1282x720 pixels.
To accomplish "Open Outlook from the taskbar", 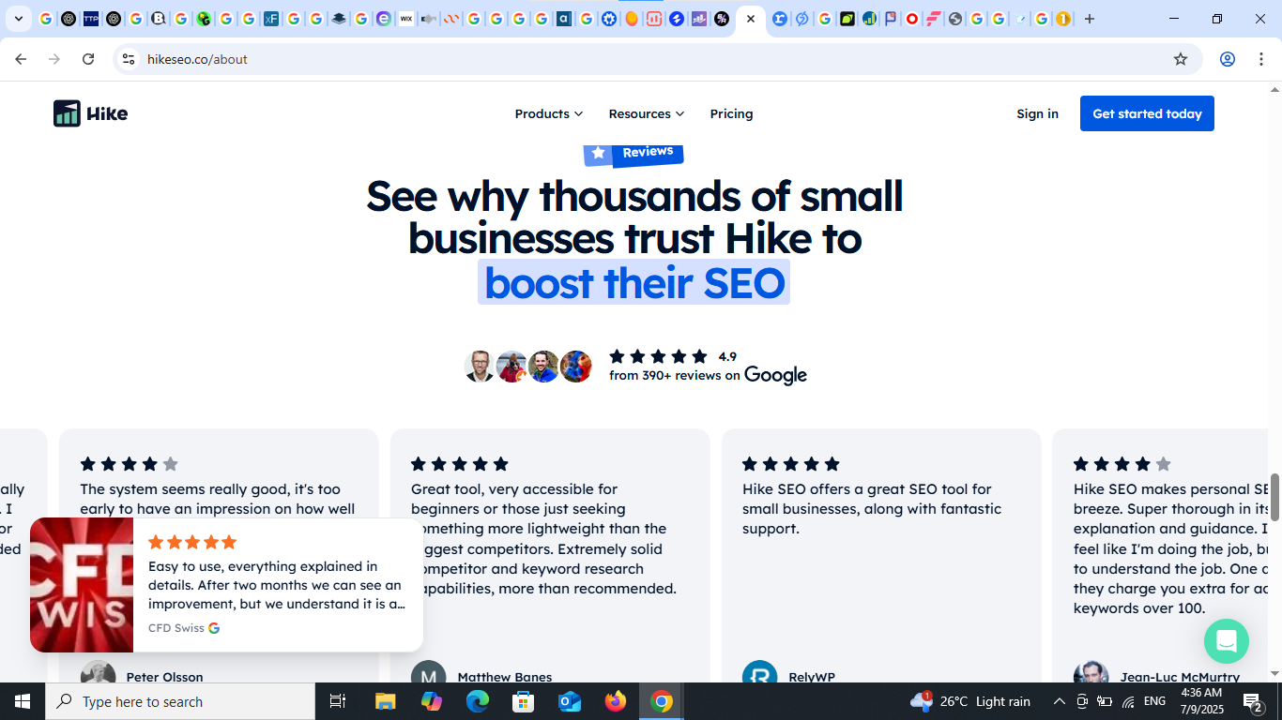I will (570, 701).
